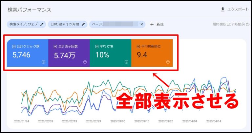Click the 5.74万 impressions value
Viewport: 252px width, 133px height.
(x=65, y=55)
